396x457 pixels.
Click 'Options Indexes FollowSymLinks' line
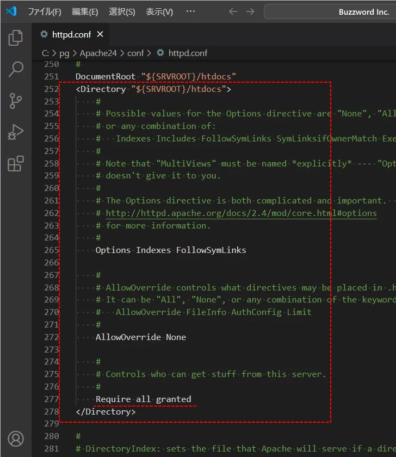(x=171, y=250)
